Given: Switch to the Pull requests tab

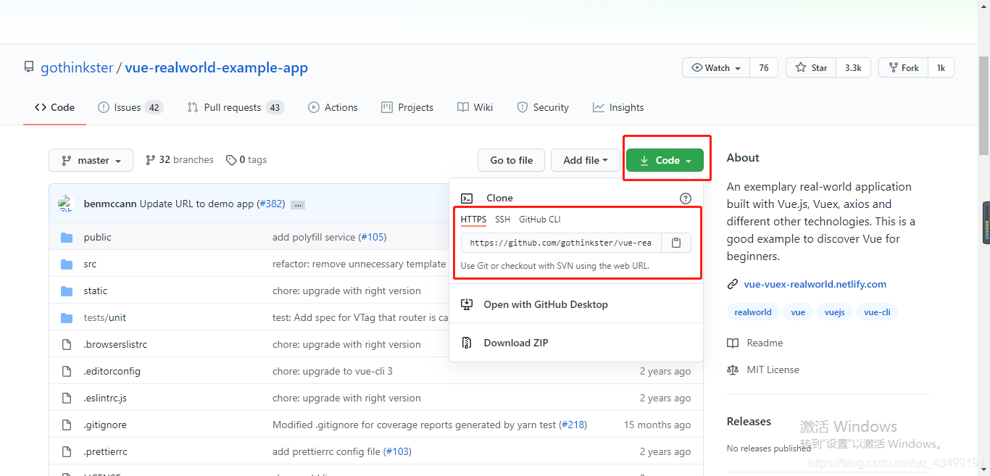Looking at the screenshot, I should tap(235, 107).
